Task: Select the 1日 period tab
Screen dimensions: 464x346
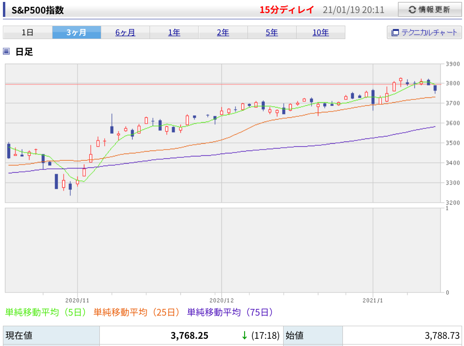Action: pos(27,32)
